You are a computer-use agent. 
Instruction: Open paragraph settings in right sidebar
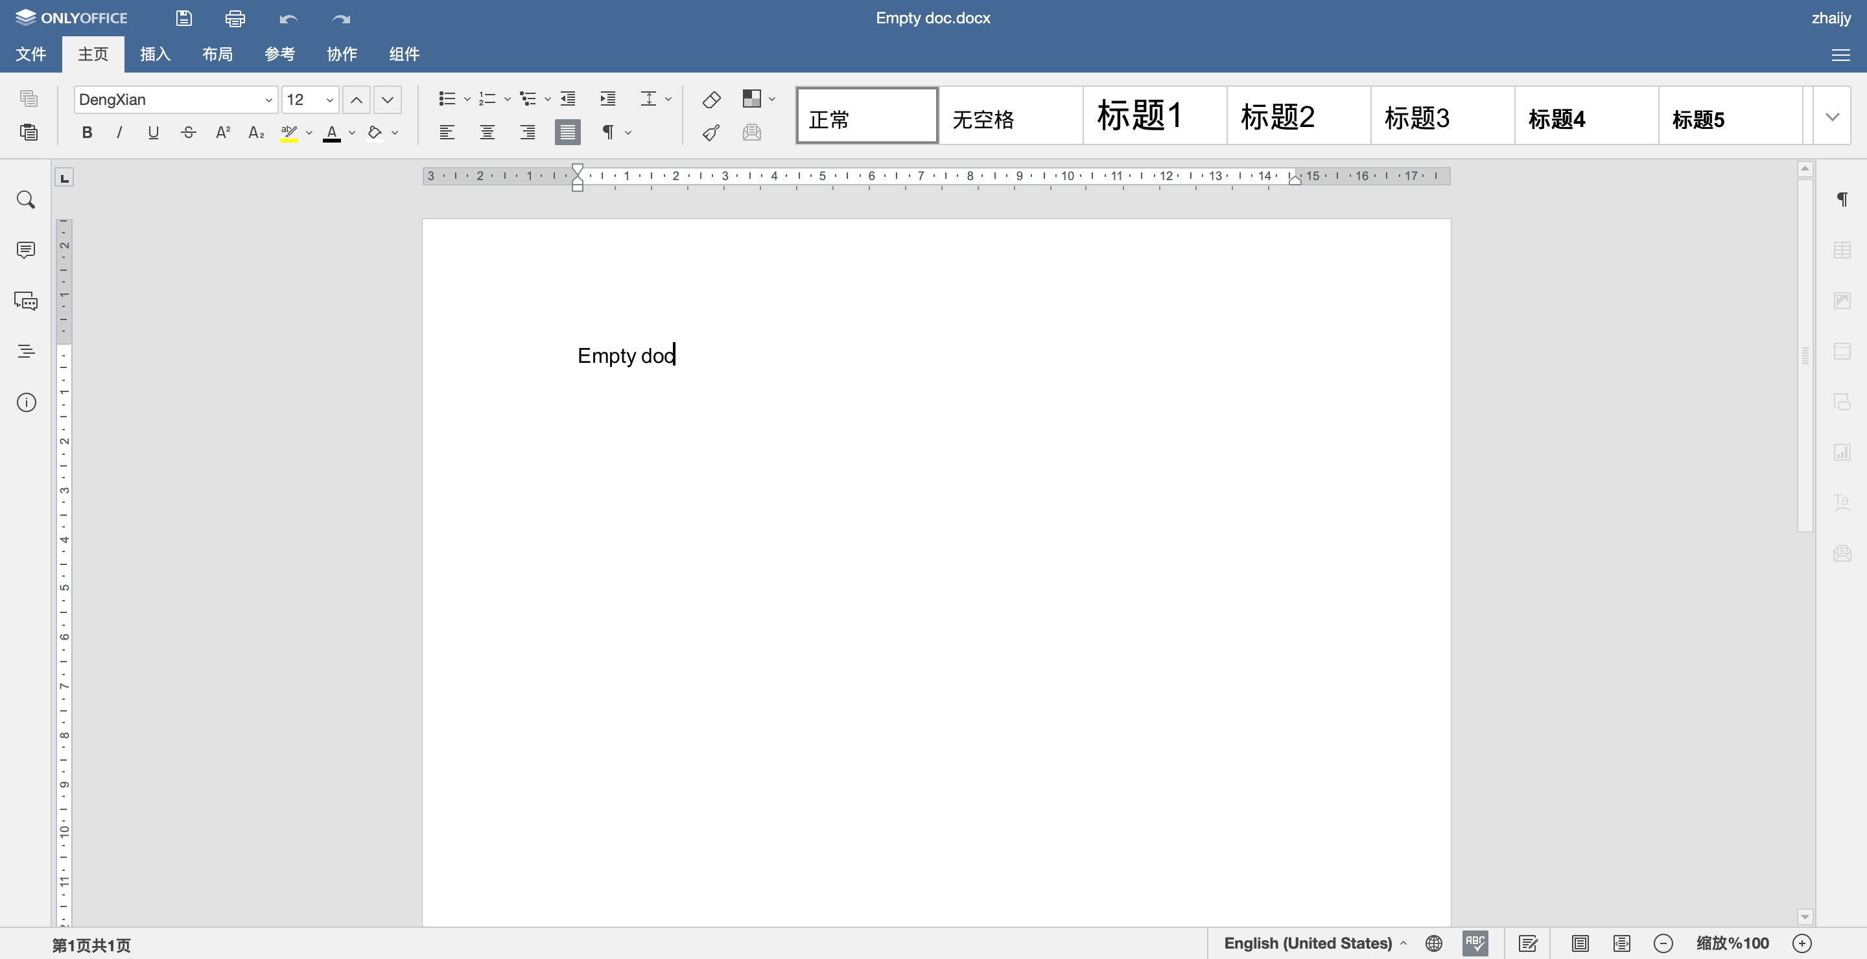coord(1843,199)
